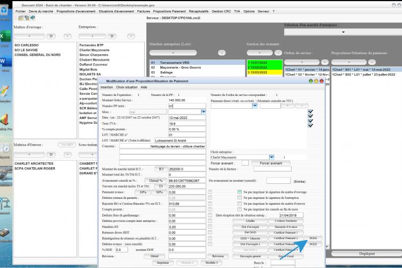
Task: Open the TVA menu
Action: pos(237,11)
